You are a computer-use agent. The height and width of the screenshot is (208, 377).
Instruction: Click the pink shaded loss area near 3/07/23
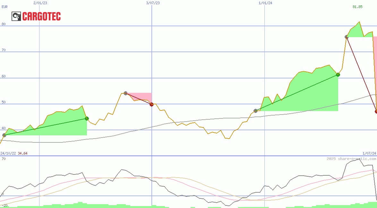click(144, 97)
